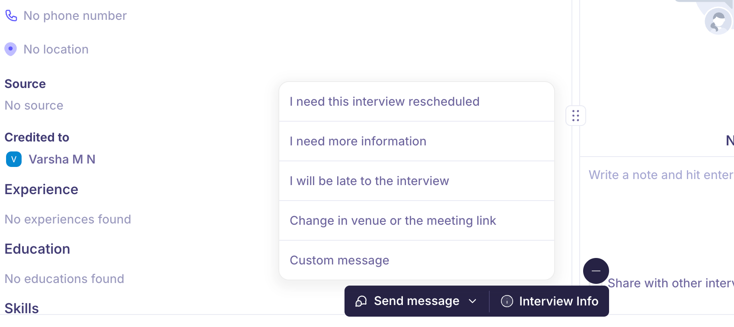The height and width of the screenshot is (327, 734).
Task: Click the location pin icon
Action: pyautogui.click(x=11, y=49)
